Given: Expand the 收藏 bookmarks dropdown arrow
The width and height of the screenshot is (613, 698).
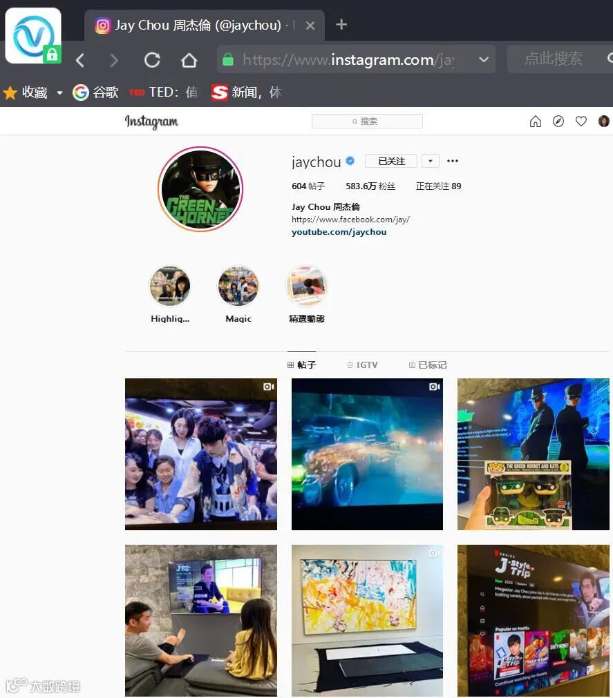Looking at the screenshot, I should pyautogui.click(x=59, y=93).
